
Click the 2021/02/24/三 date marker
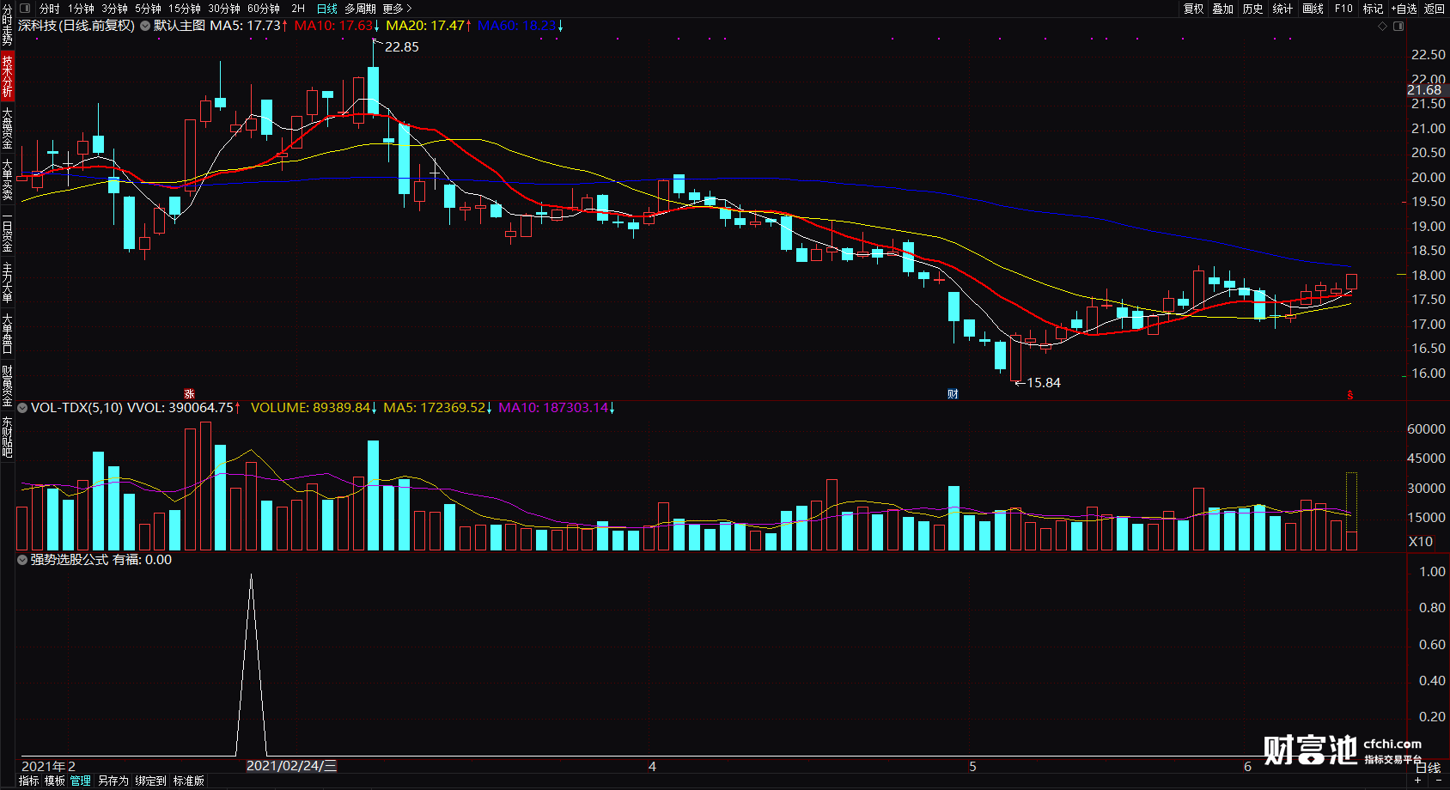coord(291,766)
